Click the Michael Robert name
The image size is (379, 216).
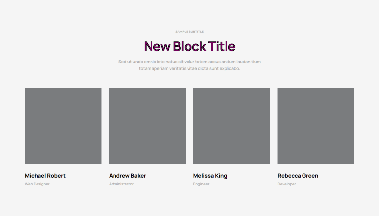point(45,176)
